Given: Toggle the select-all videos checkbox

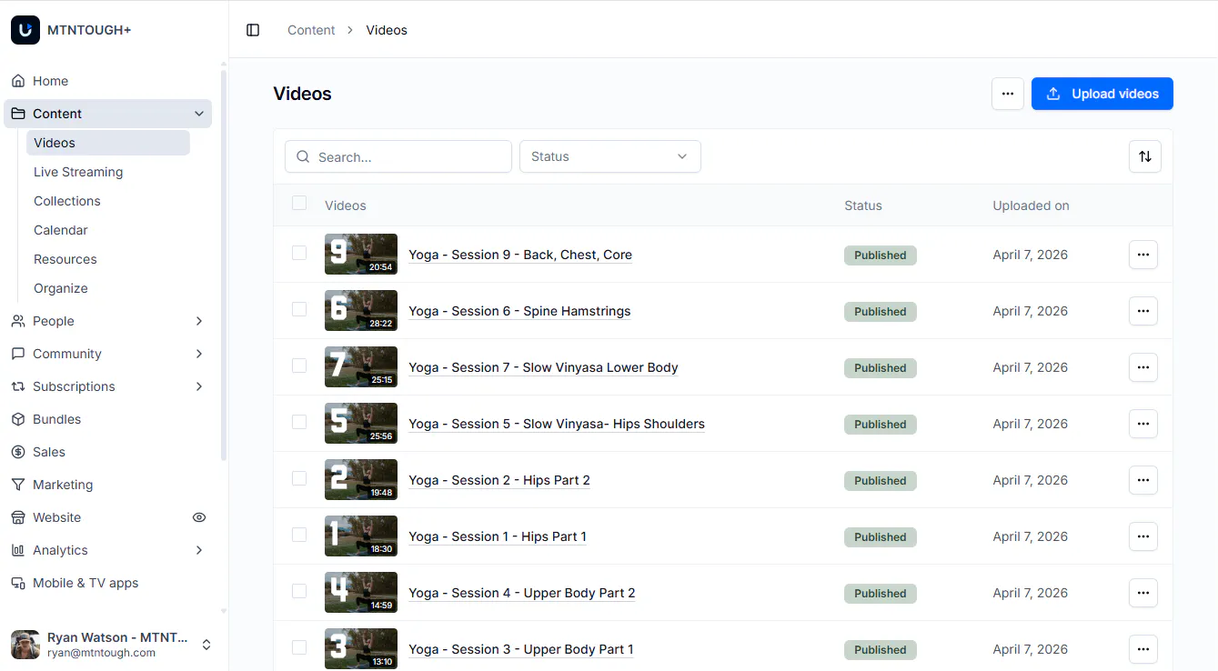Looking at the screenshot, I should 299,203.
